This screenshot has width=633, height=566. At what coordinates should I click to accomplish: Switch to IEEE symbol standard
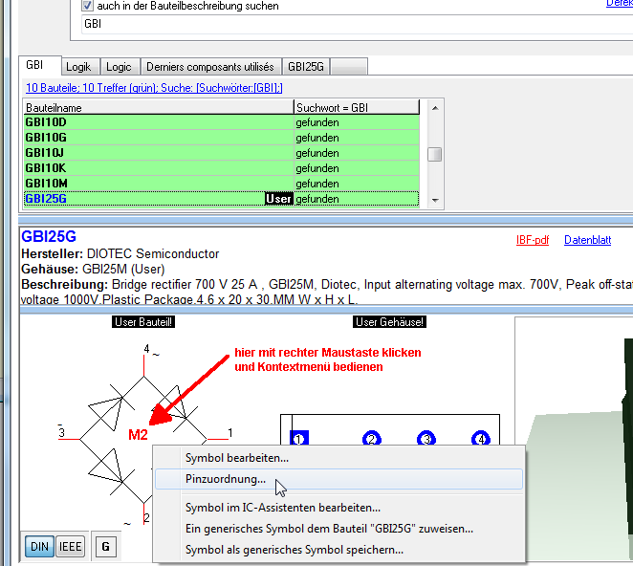point(71,546)
